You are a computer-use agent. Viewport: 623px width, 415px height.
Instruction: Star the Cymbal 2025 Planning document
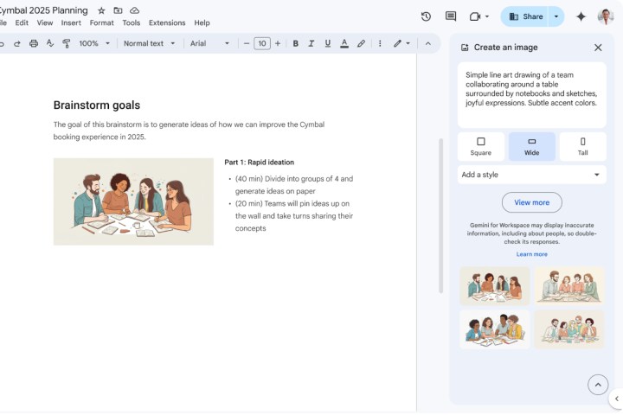click(101, 10)
